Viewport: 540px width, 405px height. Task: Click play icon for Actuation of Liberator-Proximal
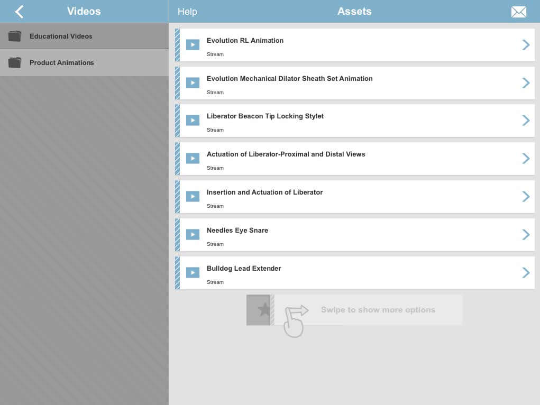coord(193,159)
